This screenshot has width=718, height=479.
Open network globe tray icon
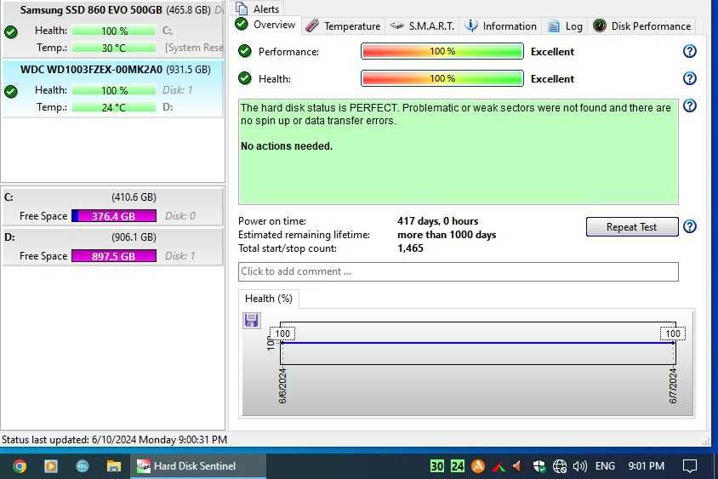pos(560,466)
